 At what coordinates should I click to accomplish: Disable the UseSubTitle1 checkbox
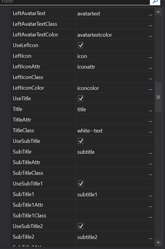click(81, 184)
